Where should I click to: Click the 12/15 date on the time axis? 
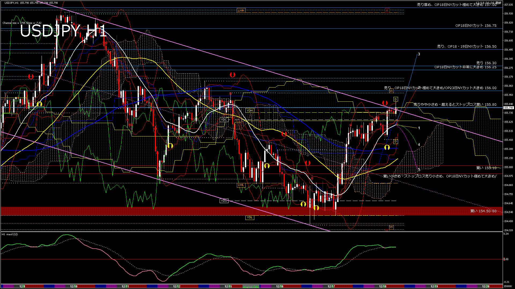[x=228, y=286]
